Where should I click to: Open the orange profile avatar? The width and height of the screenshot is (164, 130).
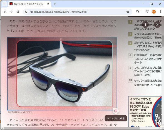[154, 12]
